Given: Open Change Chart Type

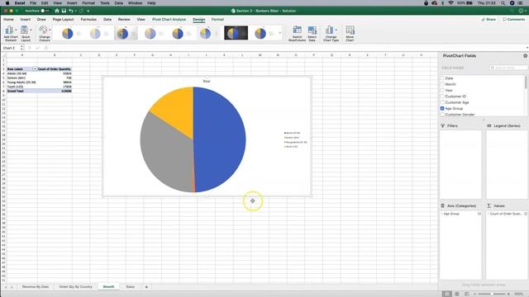Looking at the screenshot, I should [331, 33].
